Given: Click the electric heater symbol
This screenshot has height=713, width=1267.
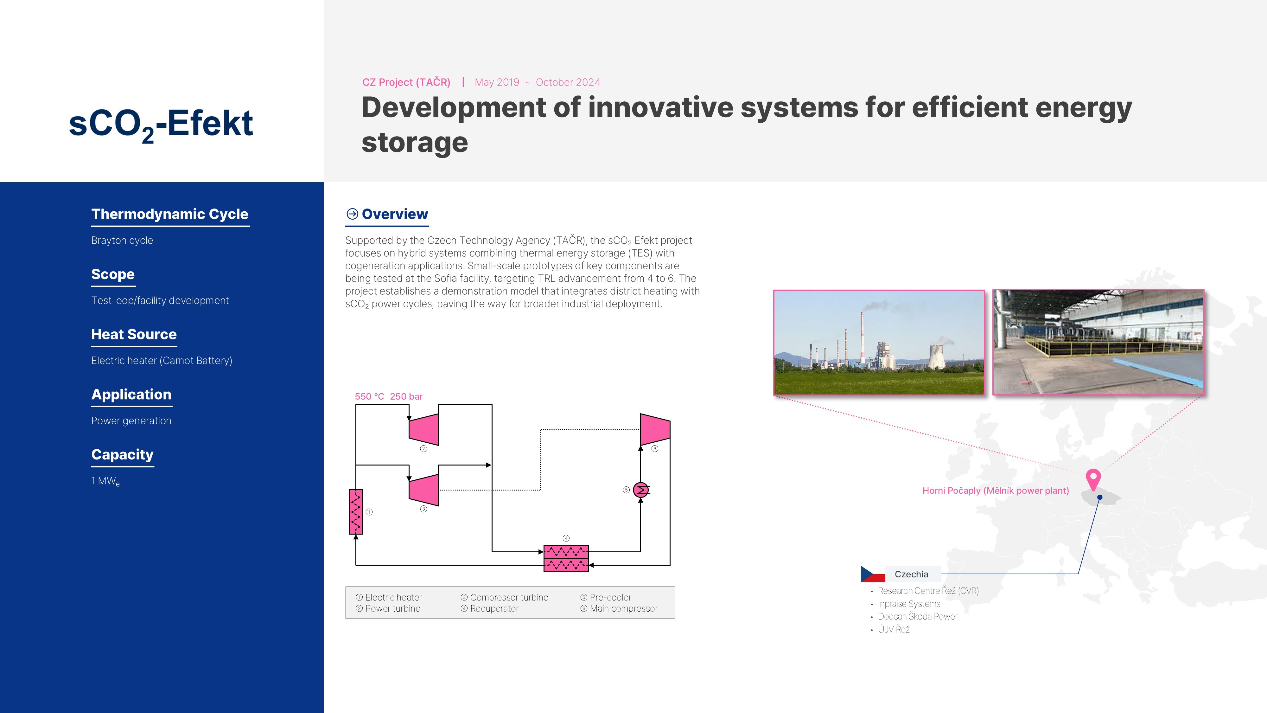Looking at the screenshot, I should [x=356, y=512].
